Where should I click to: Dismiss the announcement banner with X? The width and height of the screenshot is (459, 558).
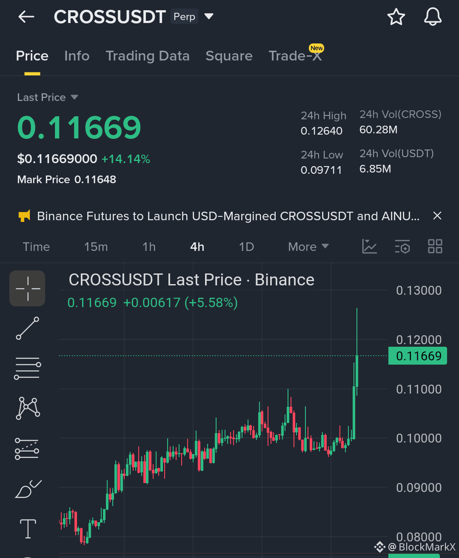click(x=437, y=216)
